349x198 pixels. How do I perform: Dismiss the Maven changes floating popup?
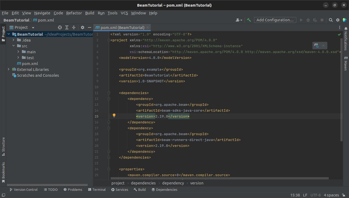click(x=323, y=45)
